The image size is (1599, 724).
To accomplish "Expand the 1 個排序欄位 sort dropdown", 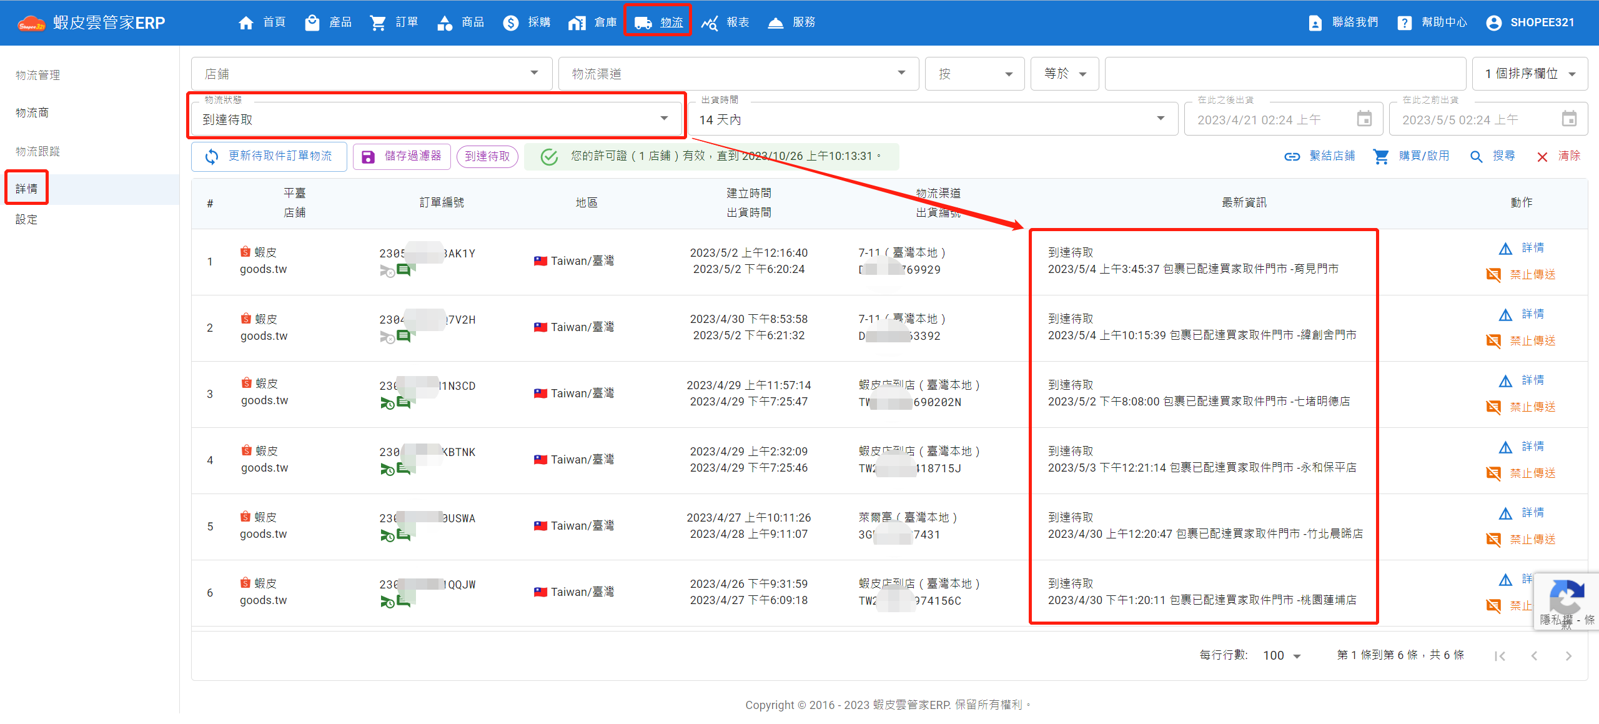I will tap(1530, 74).
